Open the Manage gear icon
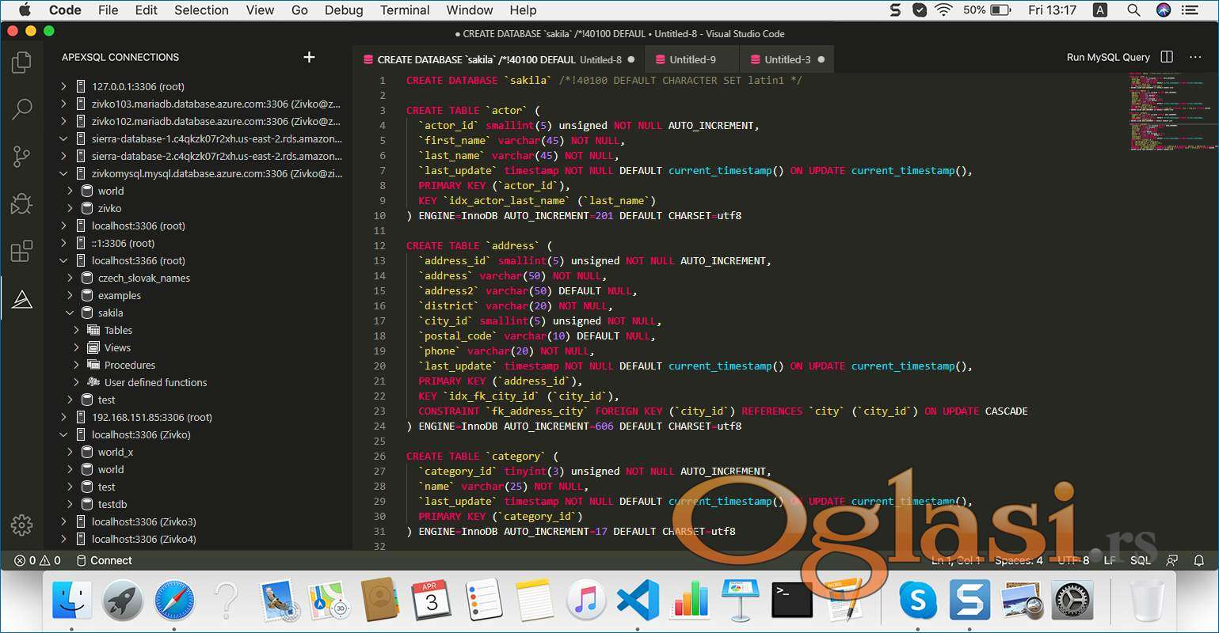This screenshot has width=1219, height=633. click(x=21, y=524)
